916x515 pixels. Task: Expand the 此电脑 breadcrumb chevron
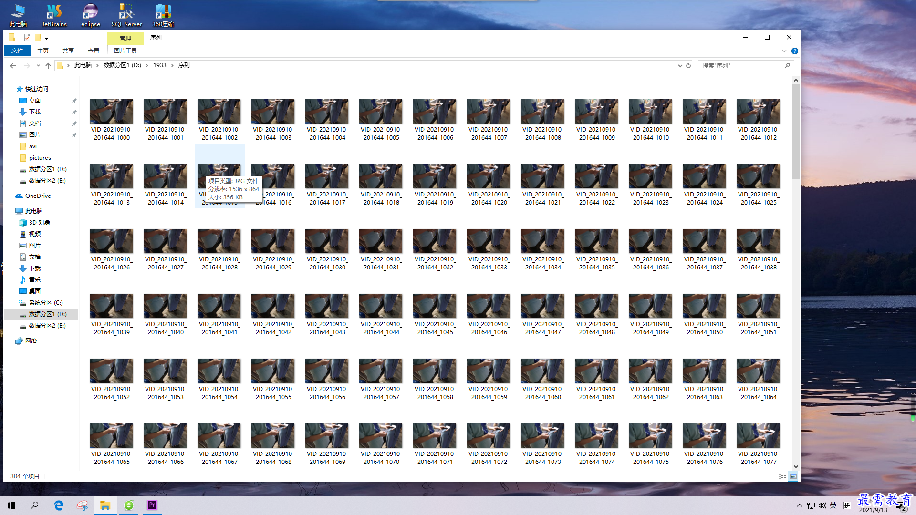click(x=97, y=65)
